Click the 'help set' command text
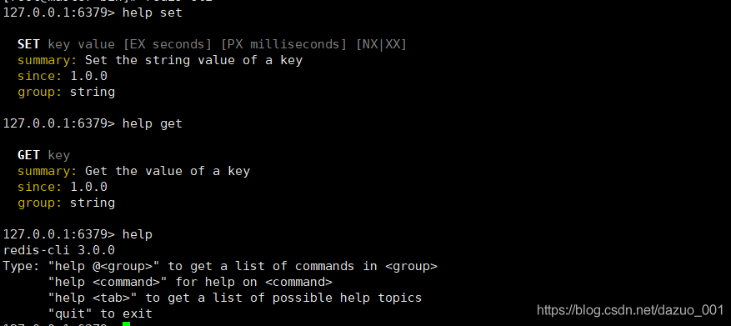Image resolution: width=731 pixels, height=326 pixels. [152, 13]
